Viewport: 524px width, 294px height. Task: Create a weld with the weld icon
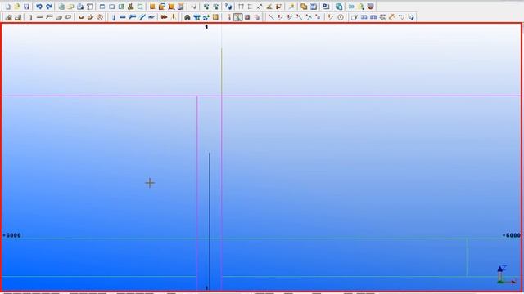(174, 17)
